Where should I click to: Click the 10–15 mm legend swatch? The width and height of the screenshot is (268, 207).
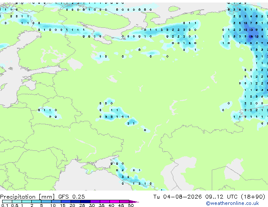coord(56,202)
